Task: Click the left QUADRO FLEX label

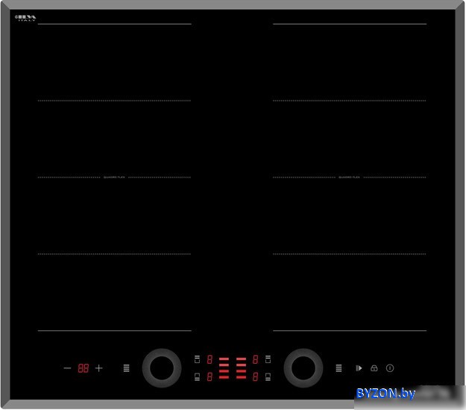Action: pyautogui.click(x=114, y=177)
